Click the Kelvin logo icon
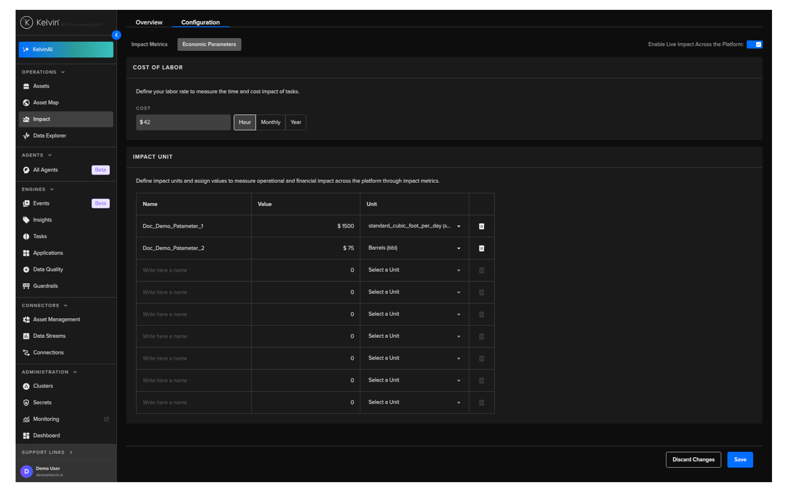The height and width of the screenshot is (492, 788). [27, 22]
